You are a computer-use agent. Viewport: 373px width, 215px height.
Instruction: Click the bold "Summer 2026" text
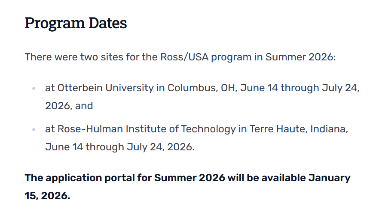[190, 178]
